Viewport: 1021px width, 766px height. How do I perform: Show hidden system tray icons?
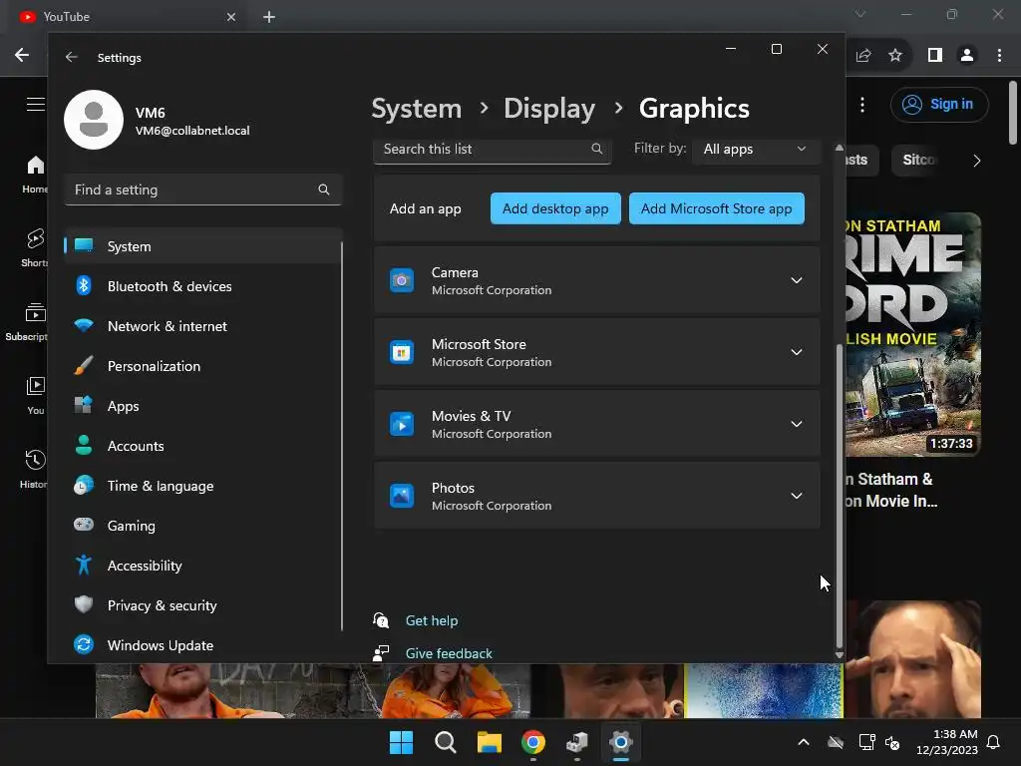coord(804,742)
